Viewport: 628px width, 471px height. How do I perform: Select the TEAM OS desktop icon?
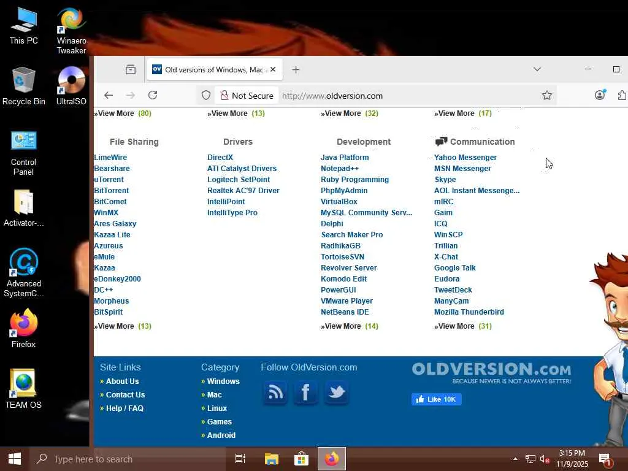24,388
